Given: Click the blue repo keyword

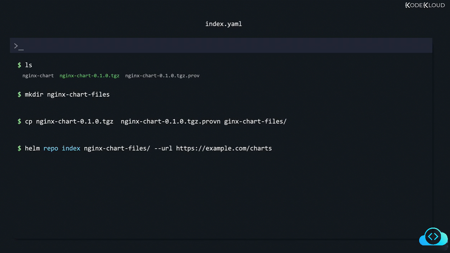Looking at the screenshot, I should (x=50, y=148).
